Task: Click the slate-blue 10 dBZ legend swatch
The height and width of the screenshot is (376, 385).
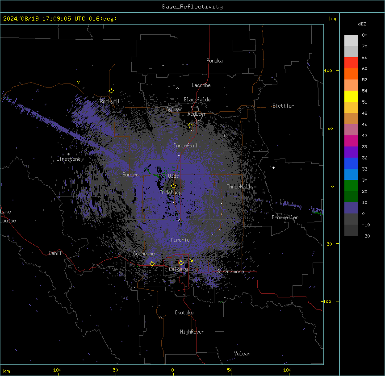Action: (x=351, y=208)
